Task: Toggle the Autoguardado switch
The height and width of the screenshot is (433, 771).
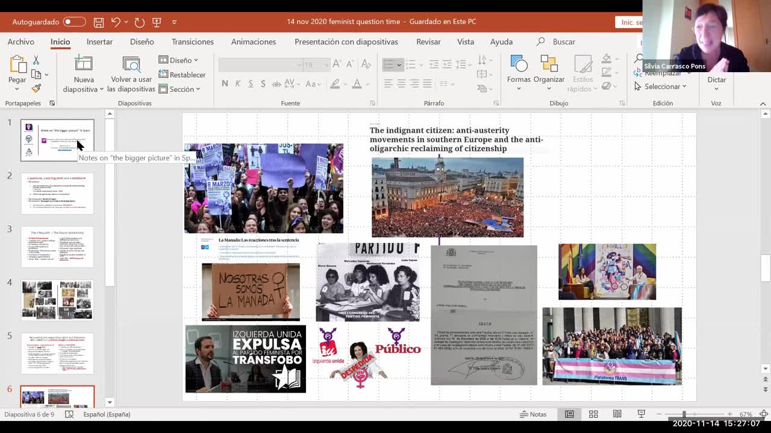Action: pos(74,22)
